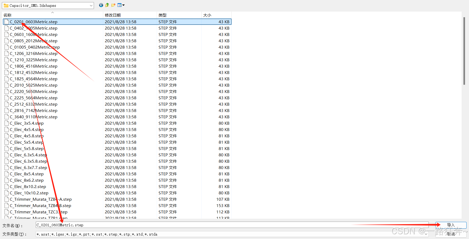Image resolution: width=469 pixels, height=239 pixels.
Task: Sort files by 大小 column
Action: pos(216,15)
